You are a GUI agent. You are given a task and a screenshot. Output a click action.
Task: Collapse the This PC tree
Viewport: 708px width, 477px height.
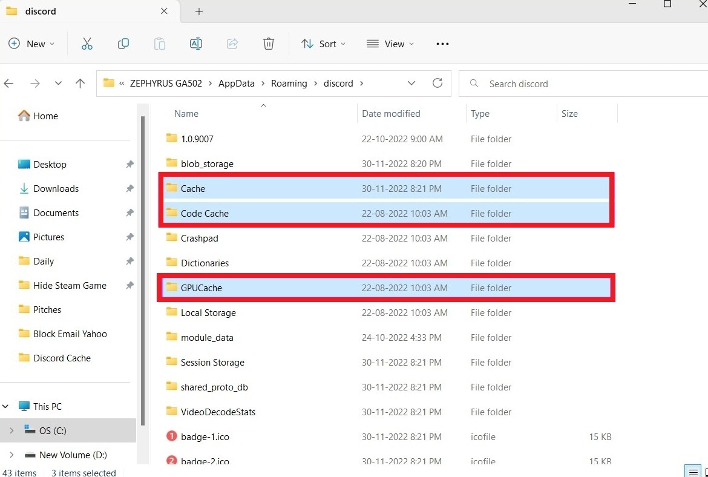click(x=5, y=406)
